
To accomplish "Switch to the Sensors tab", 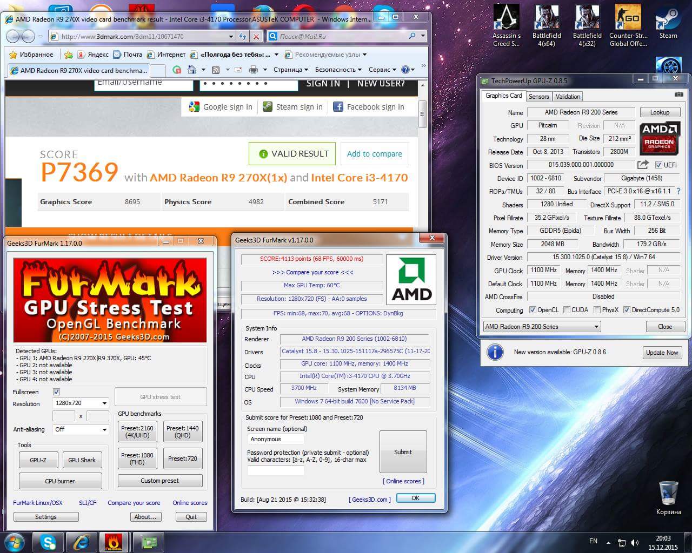I will [x=538, y=97].
